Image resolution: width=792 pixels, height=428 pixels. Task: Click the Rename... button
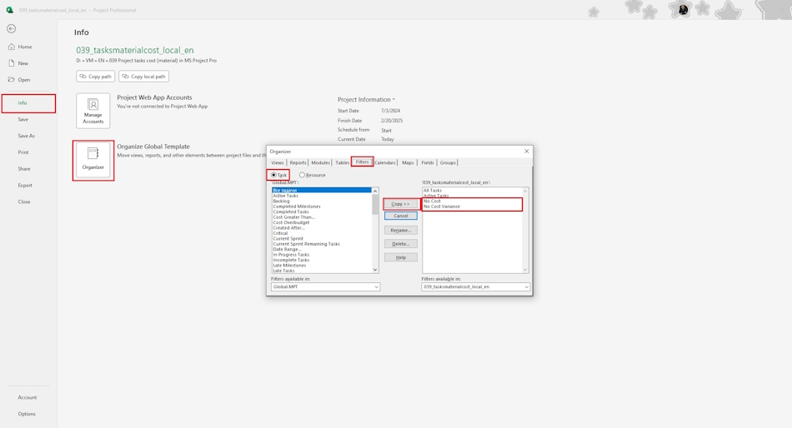tap(400, 230)
